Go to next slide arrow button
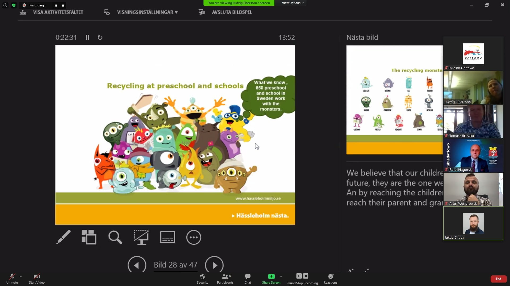The height and width of the screenshot is (286, 510). [x=214, y=265]
